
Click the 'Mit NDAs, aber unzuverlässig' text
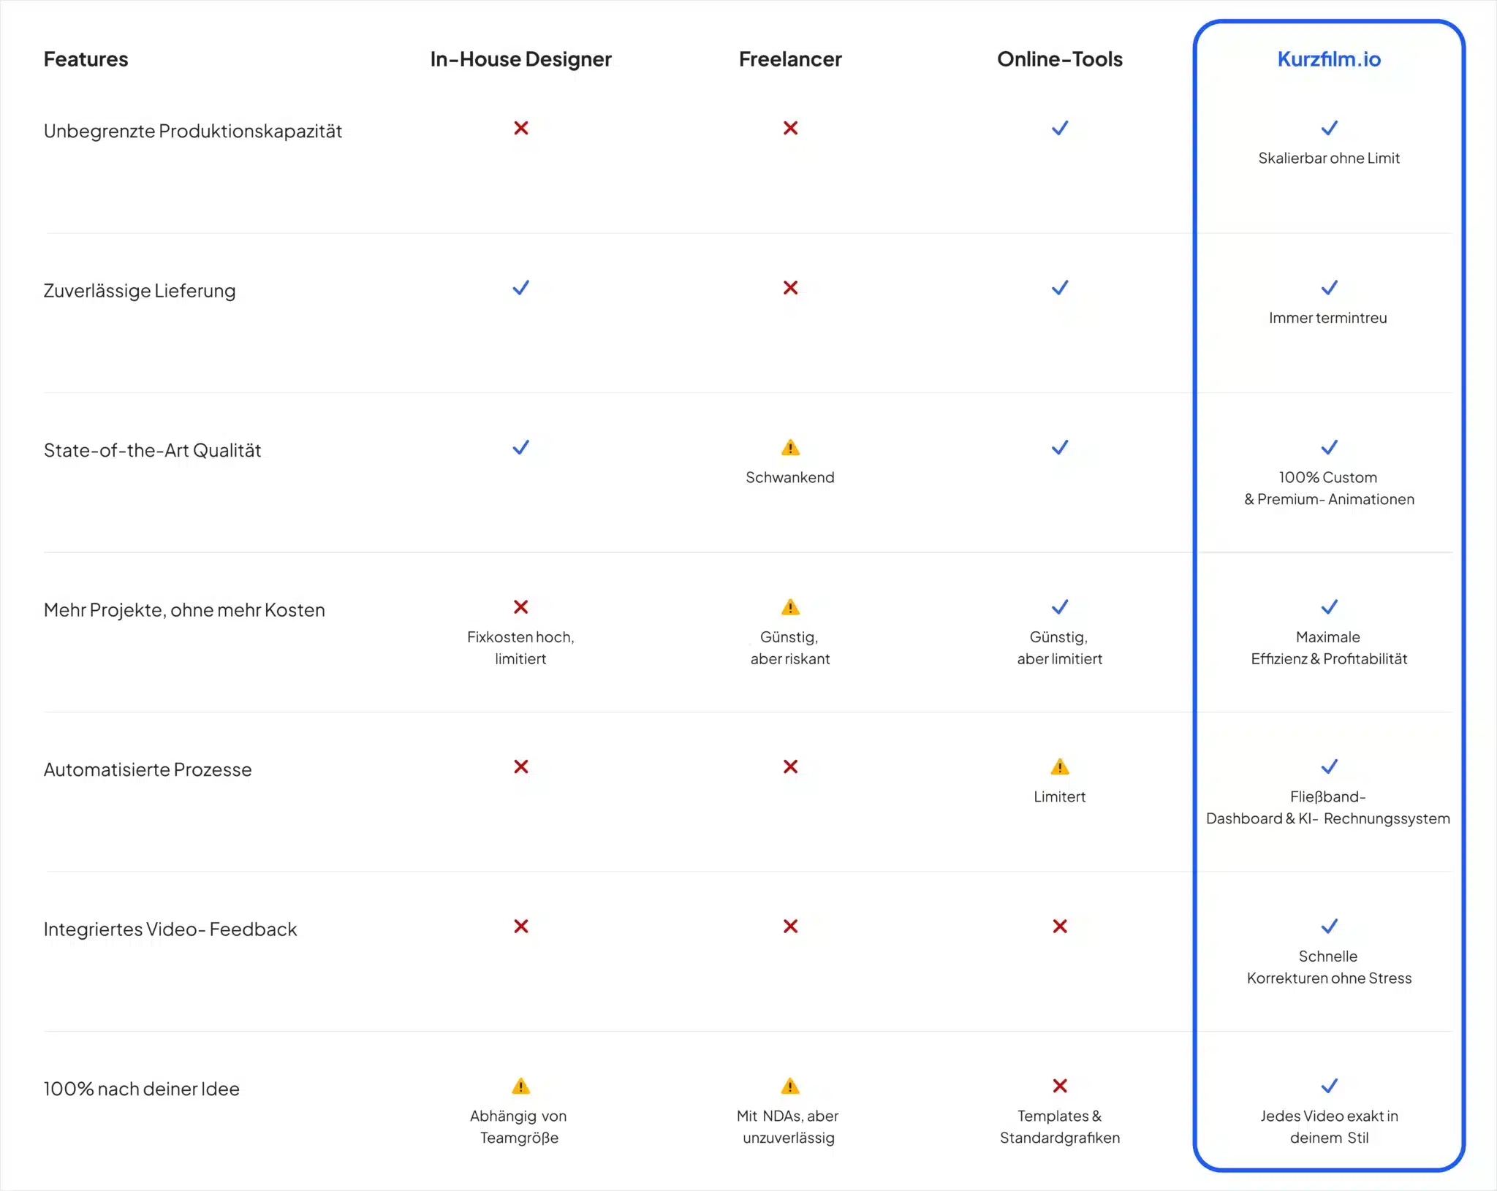pyautogui.click(x=789, y=1127)
